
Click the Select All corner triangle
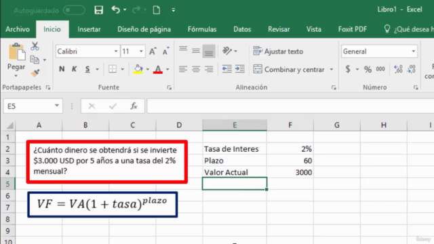point(9,125)
